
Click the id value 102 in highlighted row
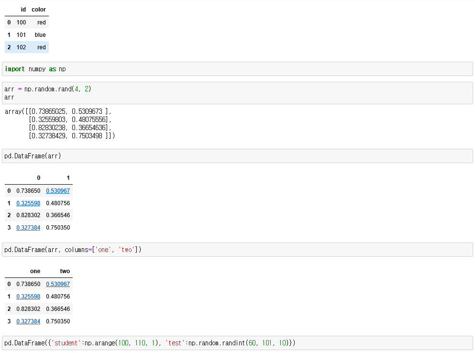pyautogui.click(x=21, y=47)
